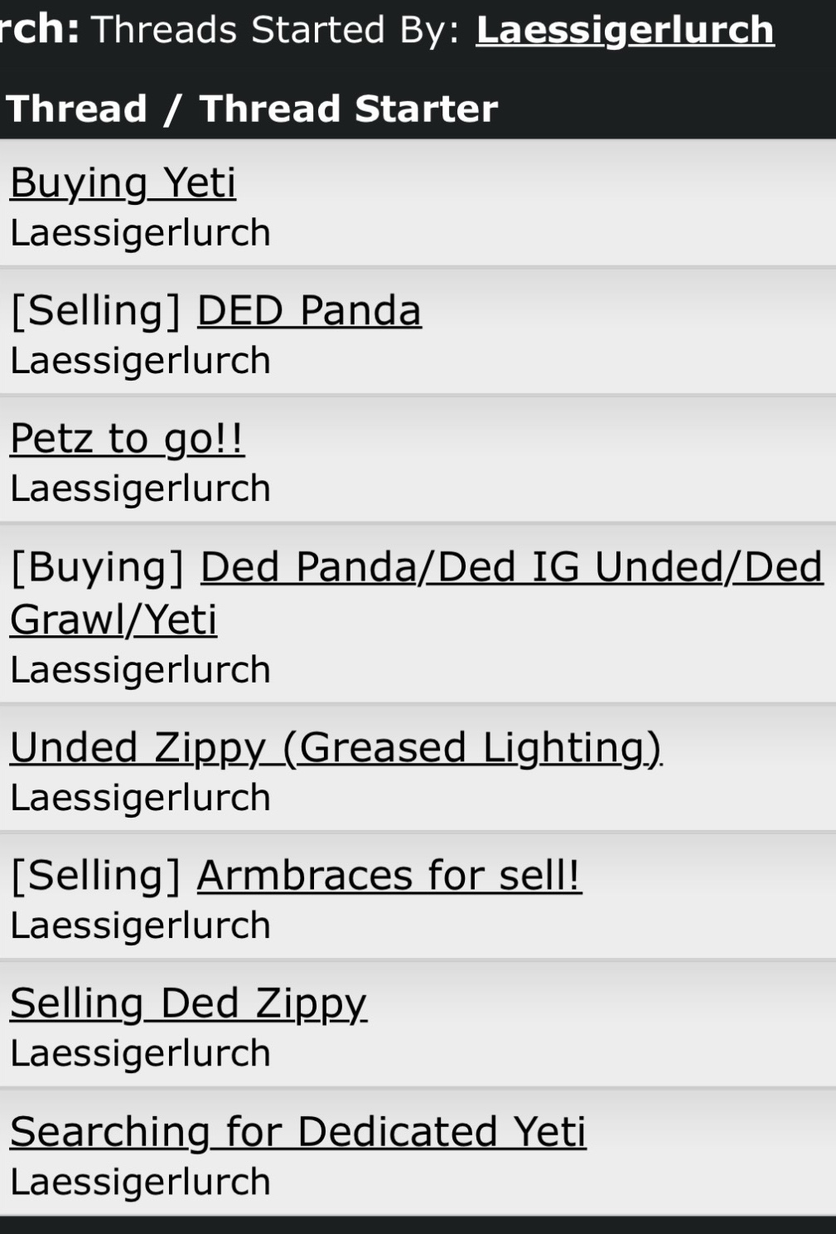Open the Buying Yeti thread
This screenshot has width=836, height=1234.
point(123,182)
